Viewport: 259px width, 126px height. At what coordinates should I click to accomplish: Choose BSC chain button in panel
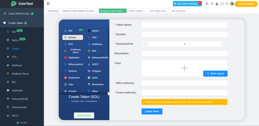click(x=97, y=51)
